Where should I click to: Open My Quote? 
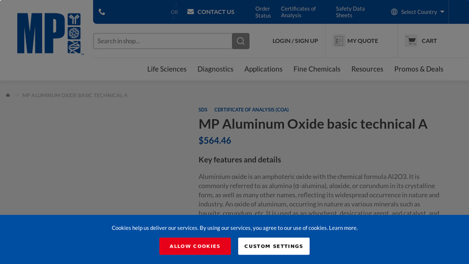362,40
